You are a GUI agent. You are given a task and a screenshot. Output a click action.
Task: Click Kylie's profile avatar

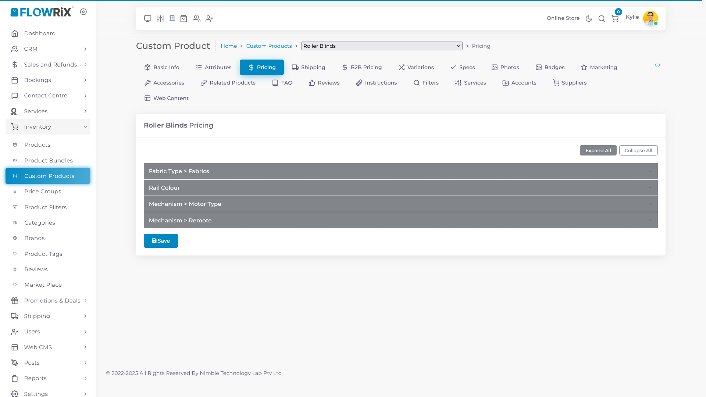(650, 18)
